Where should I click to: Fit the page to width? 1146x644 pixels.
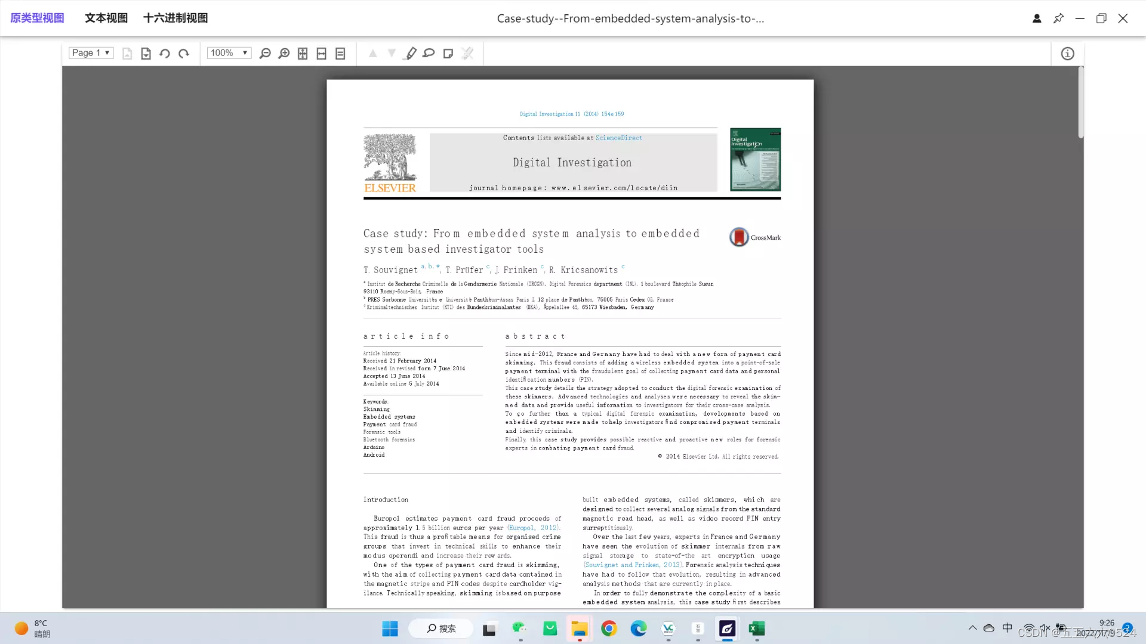321,54
